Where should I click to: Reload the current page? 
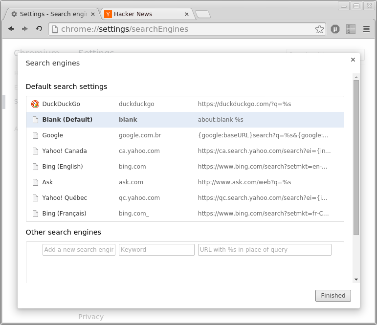[39, 29]
